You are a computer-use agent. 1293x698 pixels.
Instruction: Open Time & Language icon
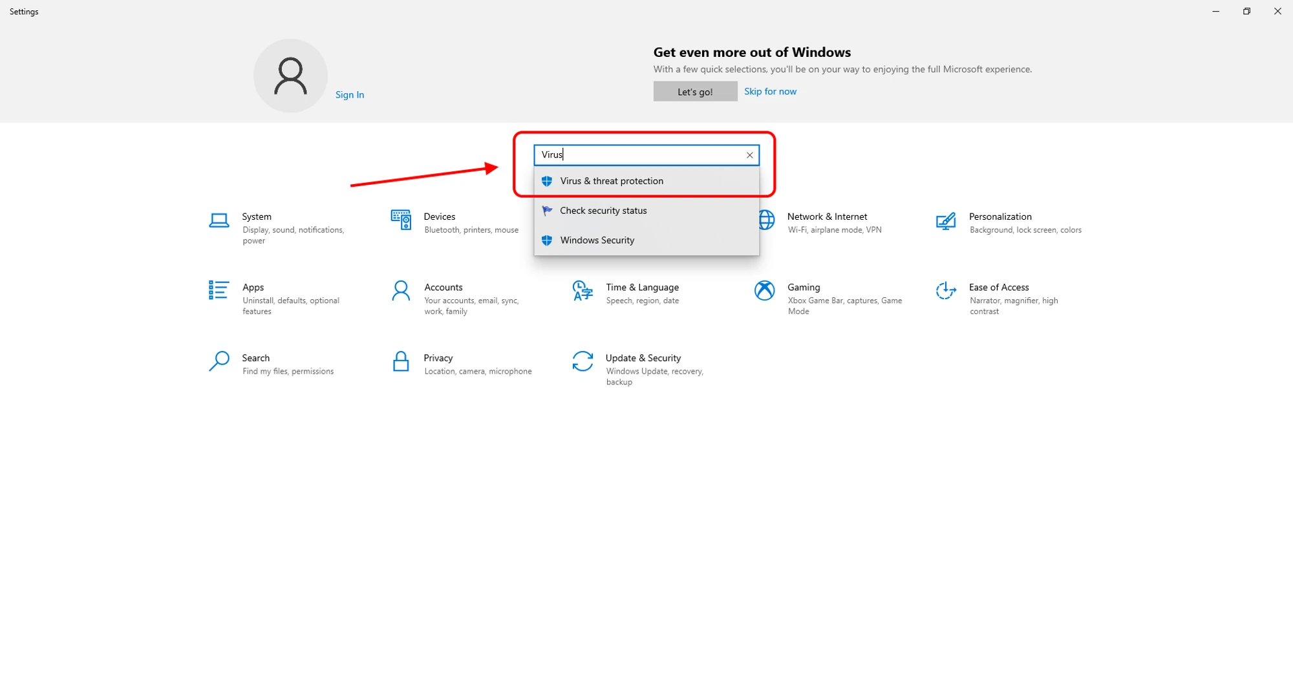click(582, 291)
